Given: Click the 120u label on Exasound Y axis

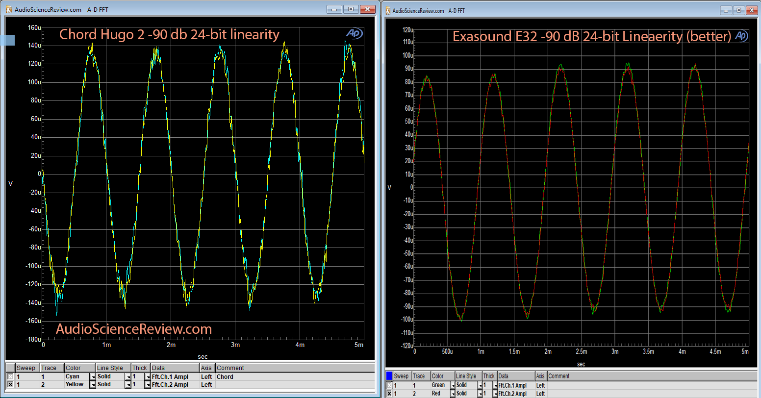Looking at the screenshot, I should (x=407, y=30).
